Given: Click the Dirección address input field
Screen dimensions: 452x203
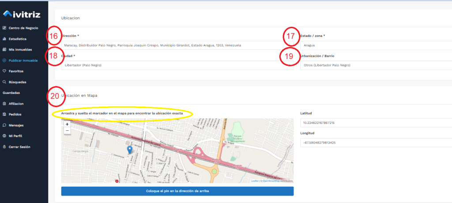Looking at the screenshot, I should 177,45.
